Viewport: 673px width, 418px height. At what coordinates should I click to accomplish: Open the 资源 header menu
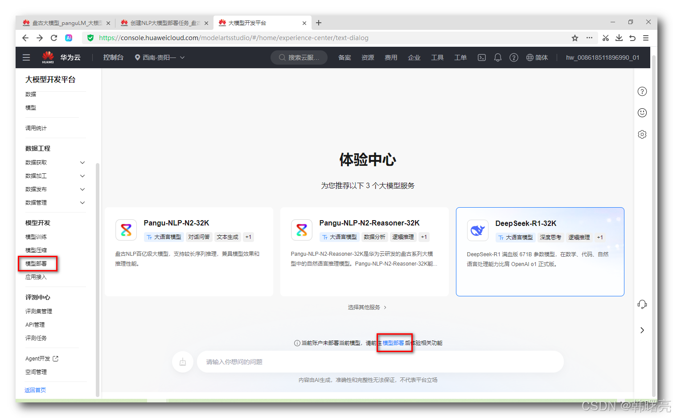pyautogui.click(x=368, y=57)
